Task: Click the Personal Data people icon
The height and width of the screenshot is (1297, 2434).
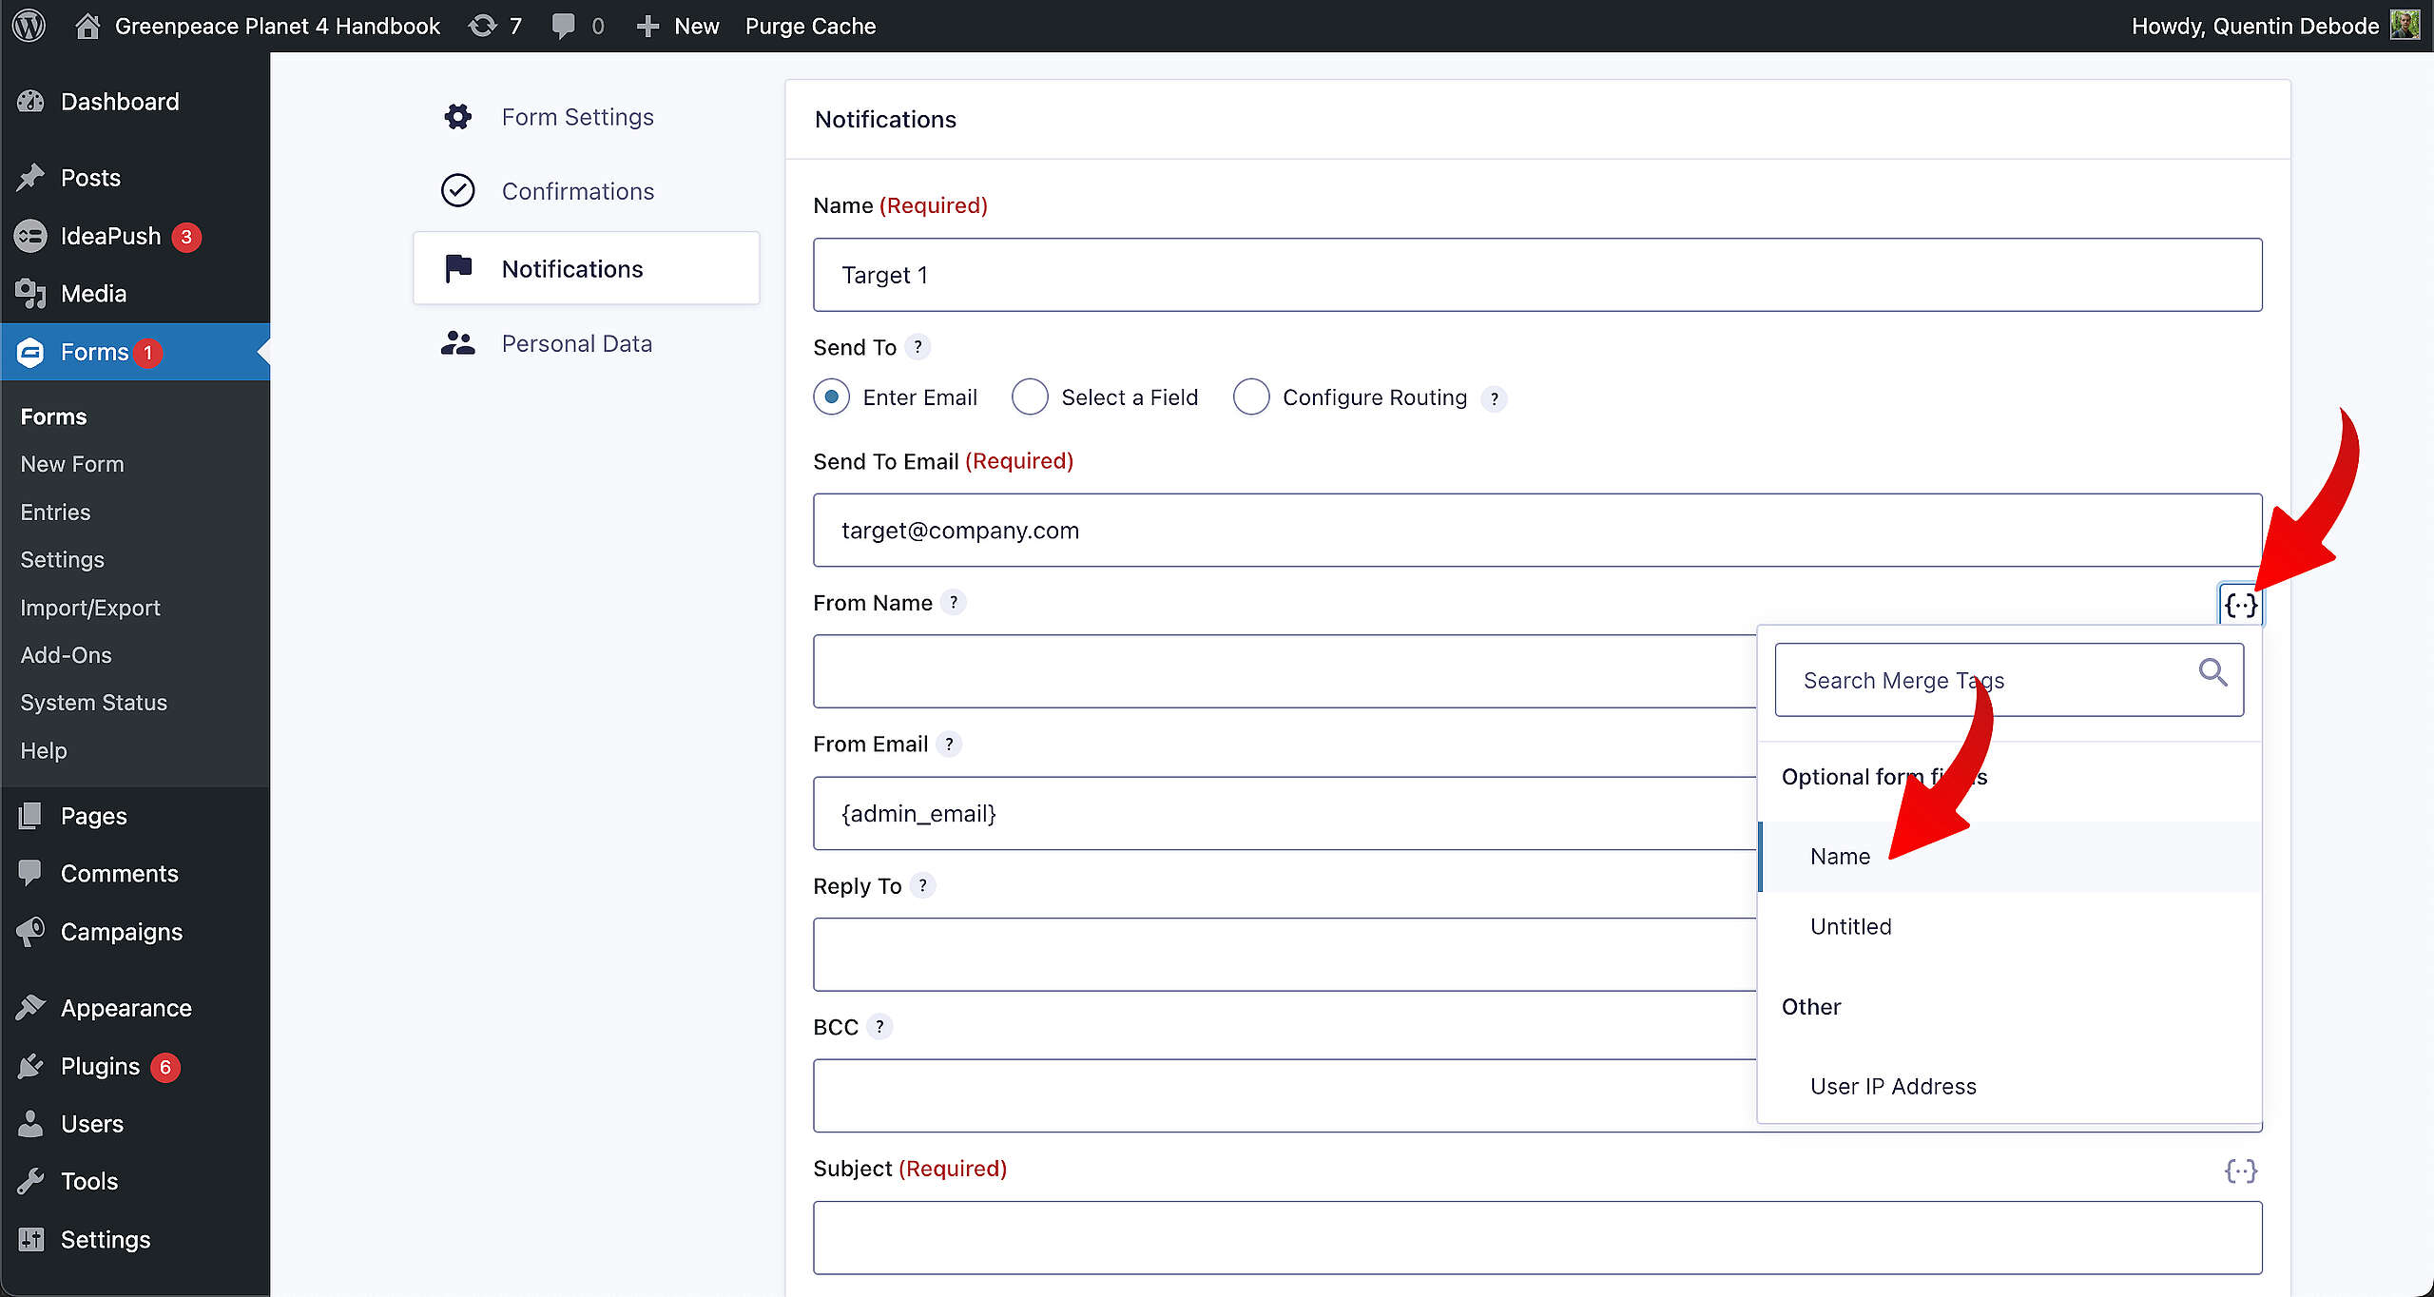Action: click(458, 343)
